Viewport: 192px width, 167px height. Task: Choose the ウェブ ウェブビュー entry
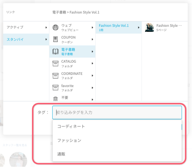click(x=72, y=27)
